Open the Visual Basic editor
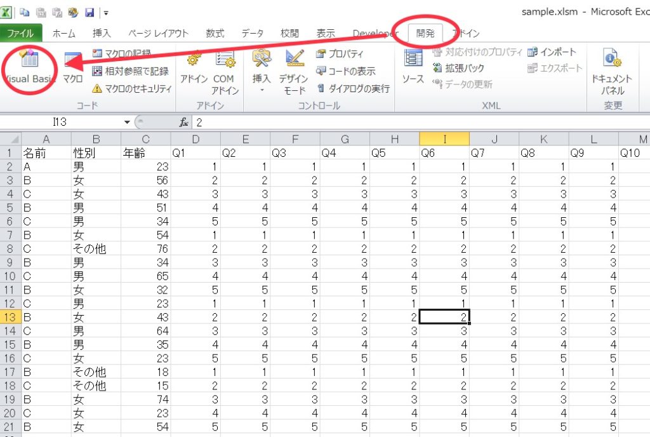Screen dimensions: 650x437 pyautogui.click(x=30, y=67)
